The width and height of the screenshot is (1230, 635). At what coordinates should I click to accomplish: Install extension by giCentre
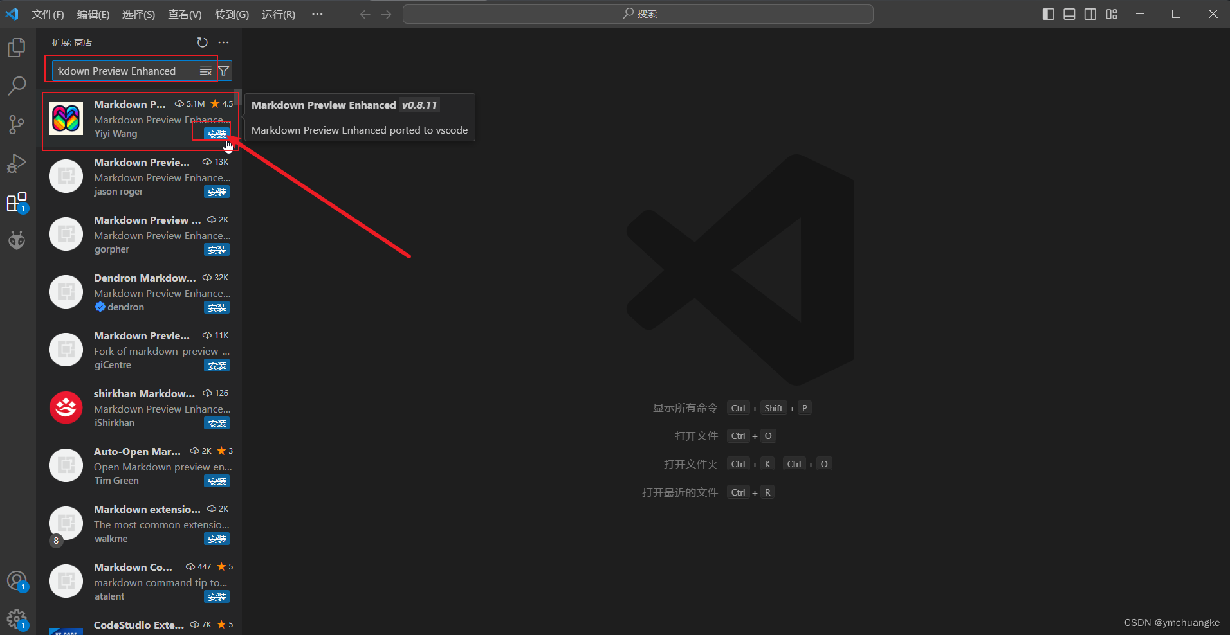pyautogui.click(x=217, y=365)
